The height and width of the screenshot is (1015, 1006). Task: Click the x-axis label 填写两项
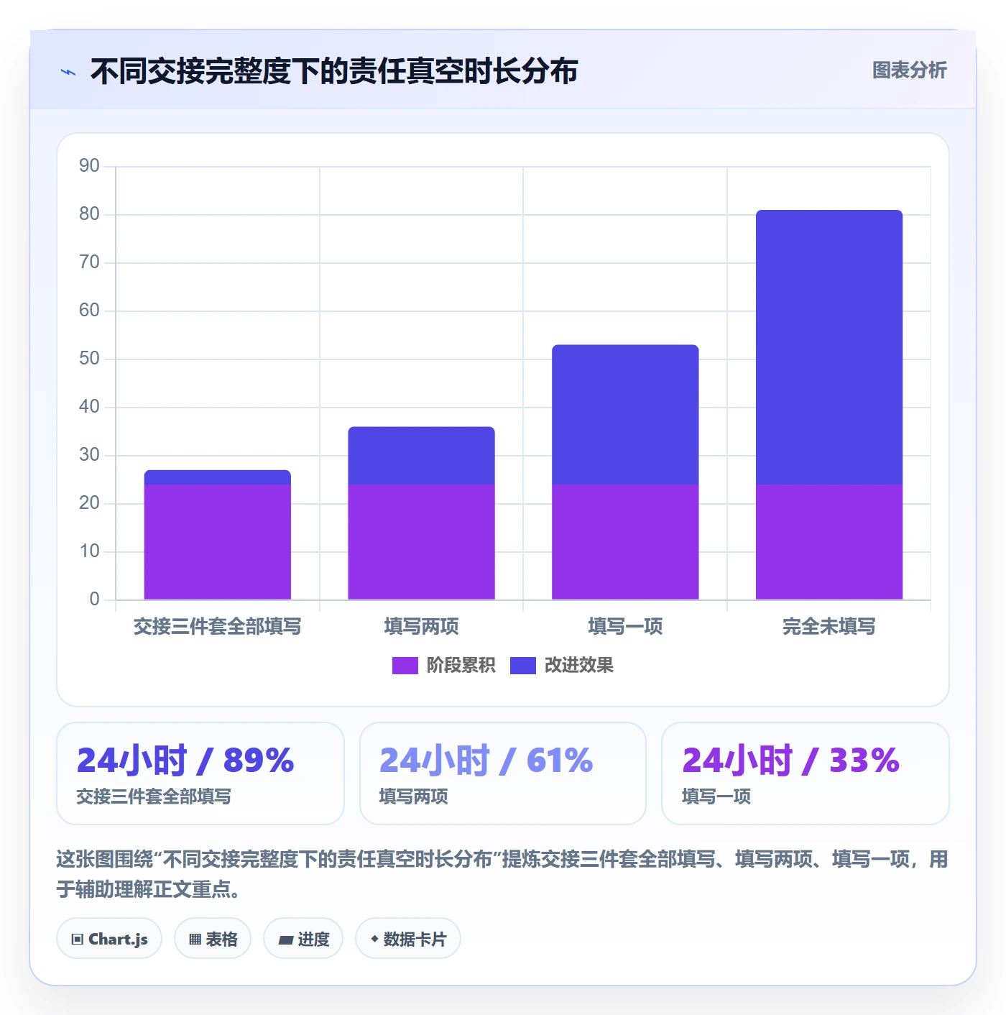click(x=422, y=626)
